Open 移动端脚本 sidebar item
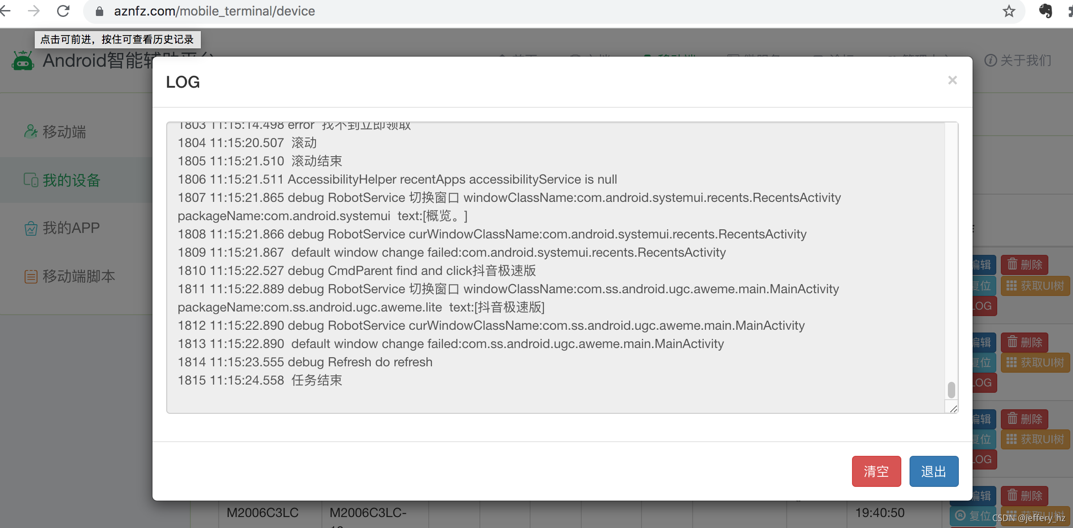 (x=69, y=276)
